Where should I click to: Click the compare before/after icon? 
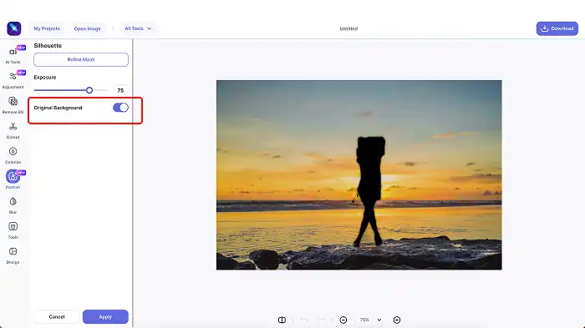coord(282,320)
